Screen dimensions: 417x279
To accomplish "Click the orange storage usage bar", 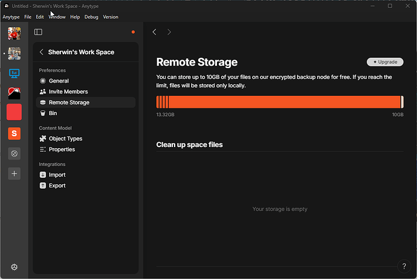I will [280, 102].
